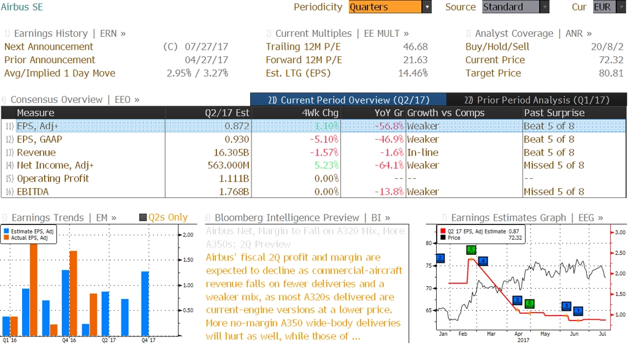Click Target Price value 80.81

coord(611,74)
